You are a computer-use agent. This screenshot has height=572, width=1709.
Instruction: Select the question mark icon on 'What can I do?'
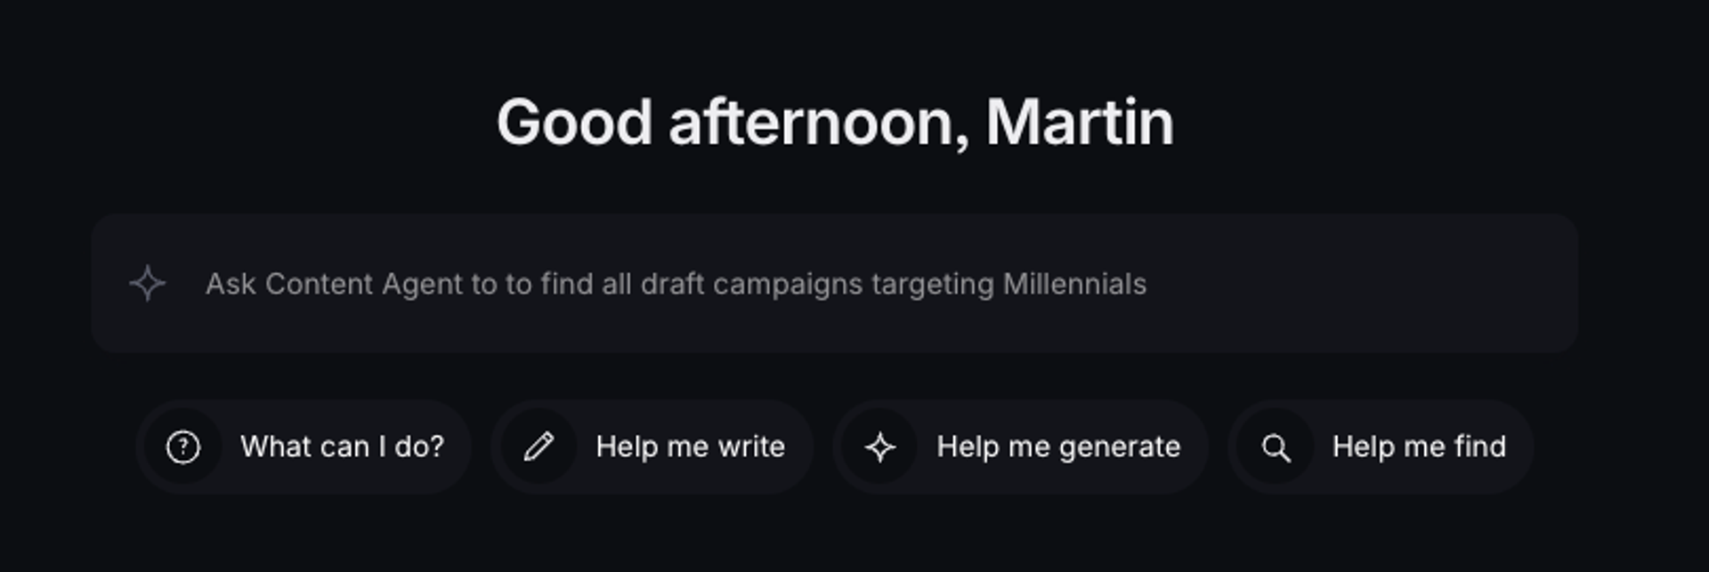coord(184,447)
